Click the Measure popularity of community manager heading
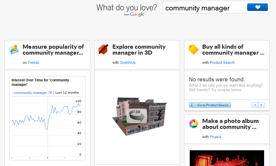The width and height of the screenshot is (276, 166). [53, 50]
